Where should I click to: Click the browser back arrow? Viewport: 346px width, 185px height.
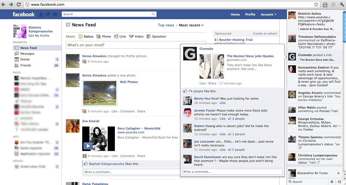(4, 4)
